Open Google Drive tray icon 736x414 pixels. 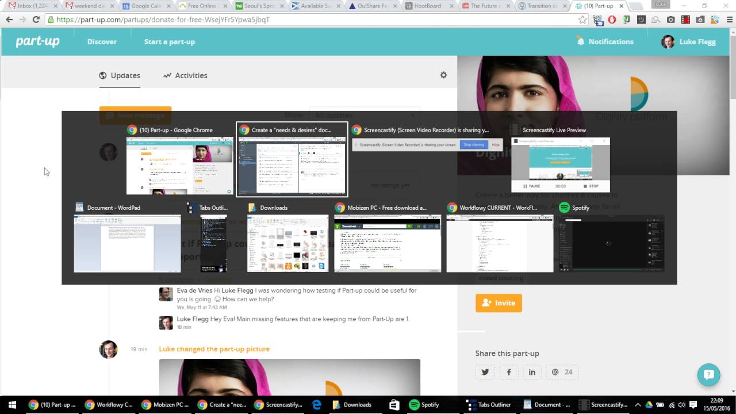649,405
